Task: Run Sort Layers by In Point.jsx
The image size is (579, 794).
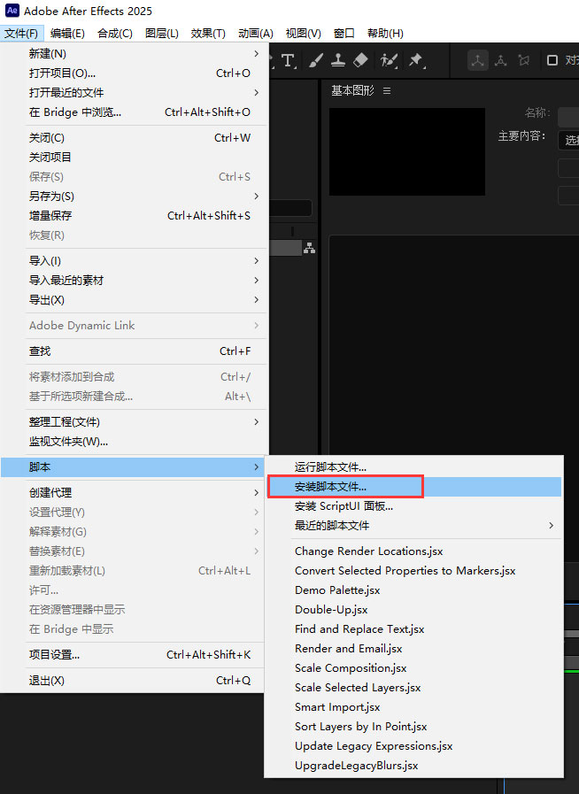Action: tap(413, 727)
